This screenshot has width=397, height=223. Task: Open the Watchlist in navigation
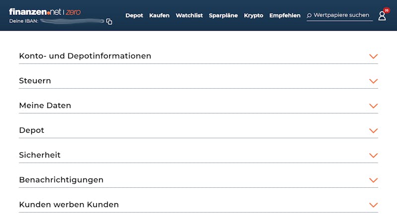[189, 15]
